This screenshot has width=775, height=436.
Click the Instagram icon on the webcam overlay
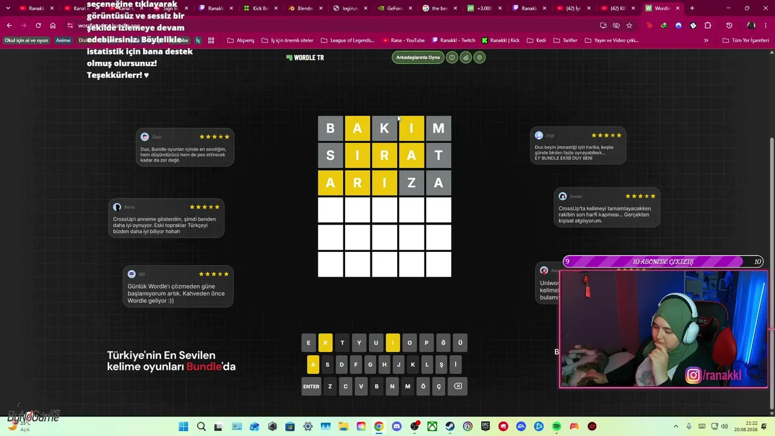[x=693, y=375]
